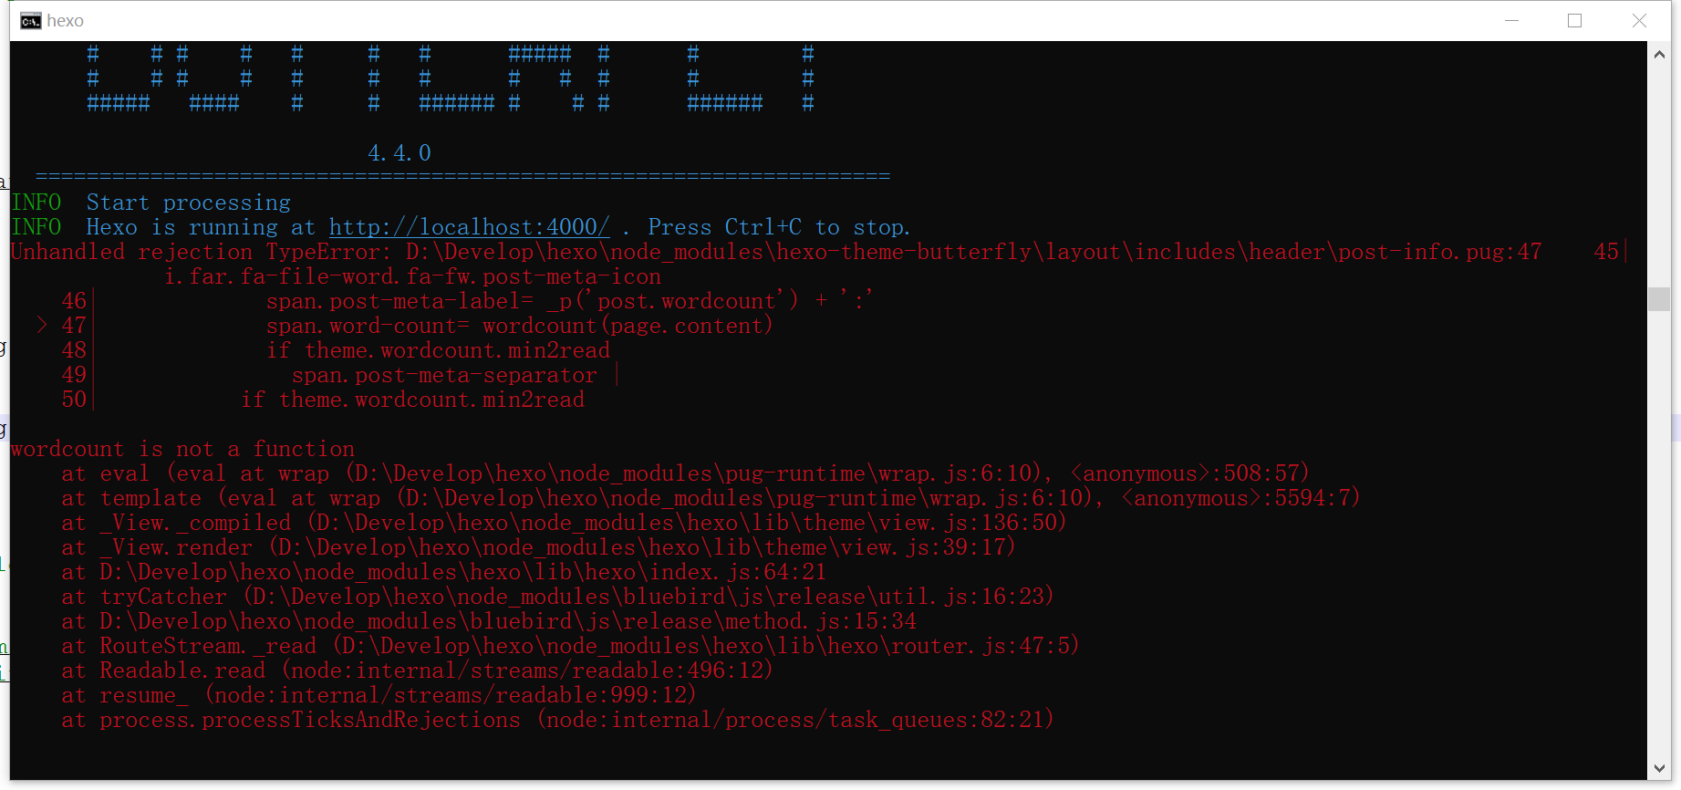Maximize the hexo console window
1681x790 pixels.
[x=1574, y=21]
